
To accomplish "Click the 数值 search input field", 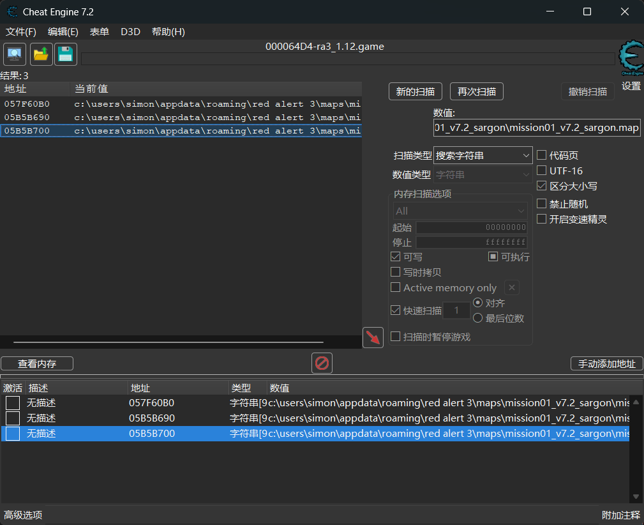I will [537, 128].
